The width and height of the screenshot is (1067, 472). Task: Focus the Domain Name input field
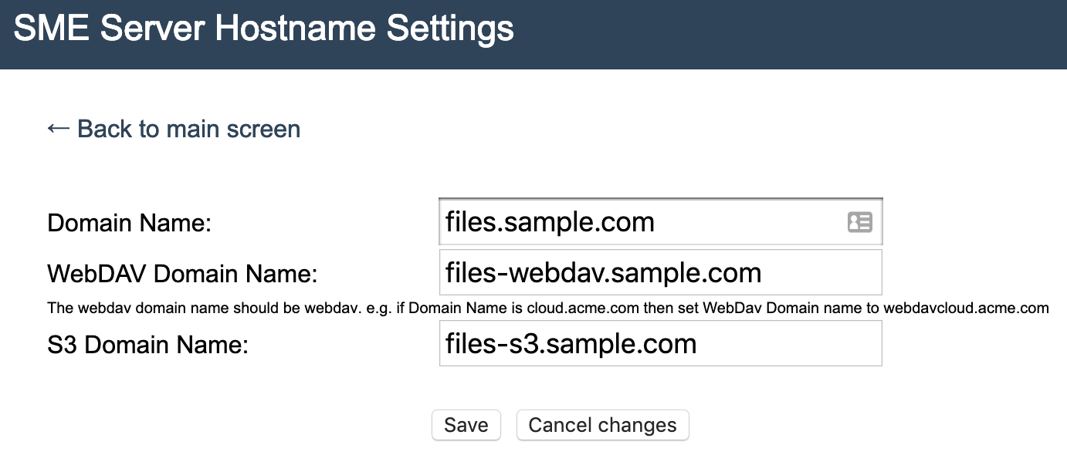pos(641,223)
